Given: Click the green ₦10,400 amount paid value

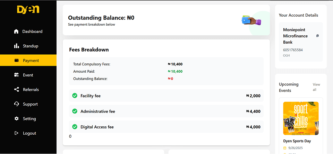Looking at the screenshot, I should tap(175, 72).
